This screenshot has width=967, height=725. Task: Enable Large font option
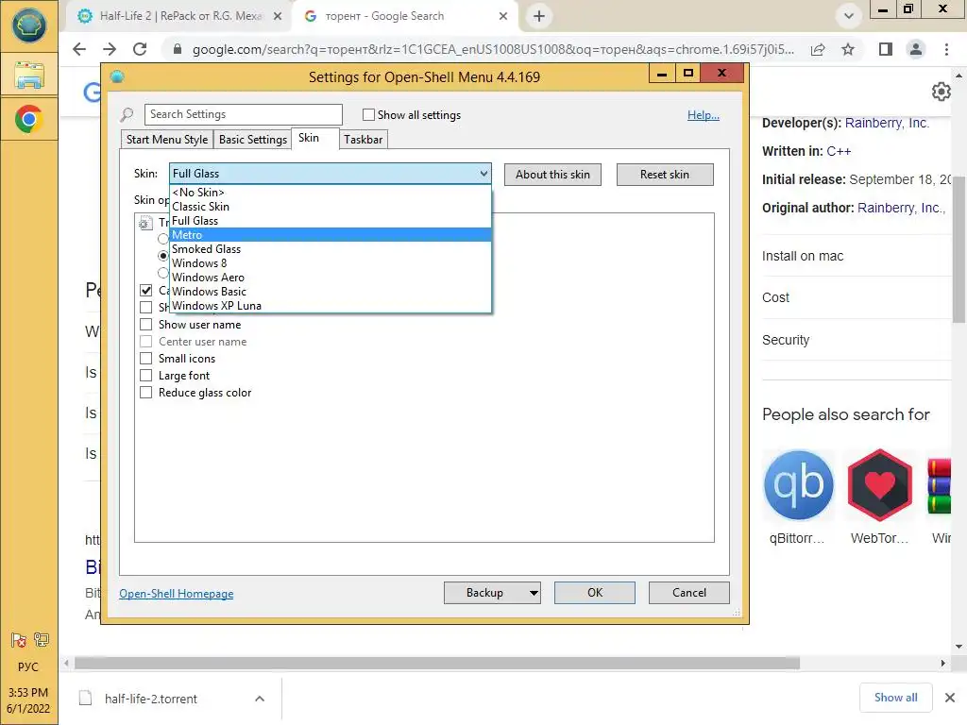click(x=146, y=376)
